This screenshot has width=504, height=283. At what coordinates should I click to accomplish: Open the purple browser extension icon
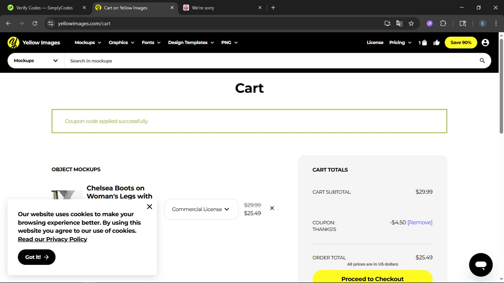point(430,23)
